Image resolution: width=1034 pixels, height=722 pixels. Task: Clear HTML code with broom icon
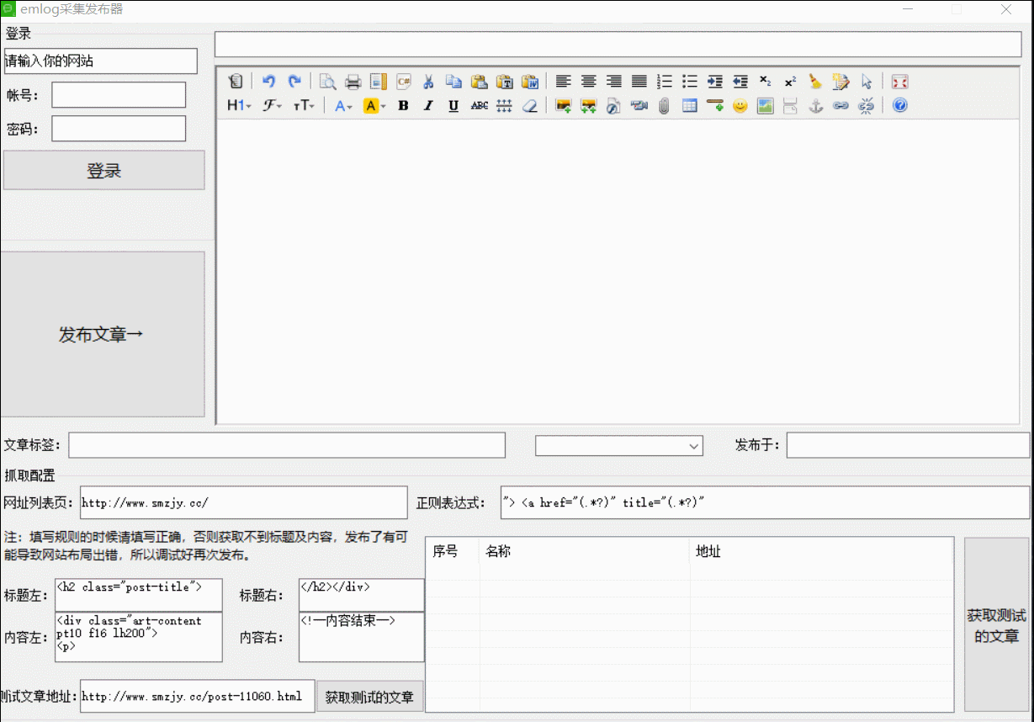click(816, 82)
